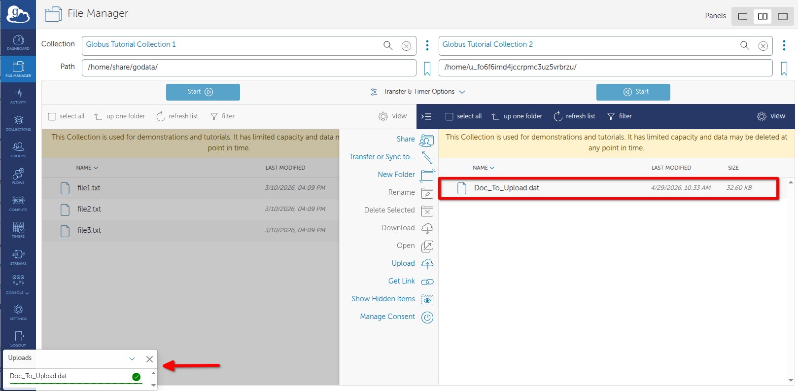The height and width of the screenshot is (391, 798).
Task: Collapse the Uploads panel chevron
Action: pyautogui.click(x=132, y=359)
